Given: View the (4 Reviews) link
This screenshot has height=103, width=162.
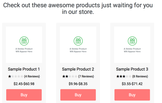Looking at the screenshot, I should tap(32, 76).
